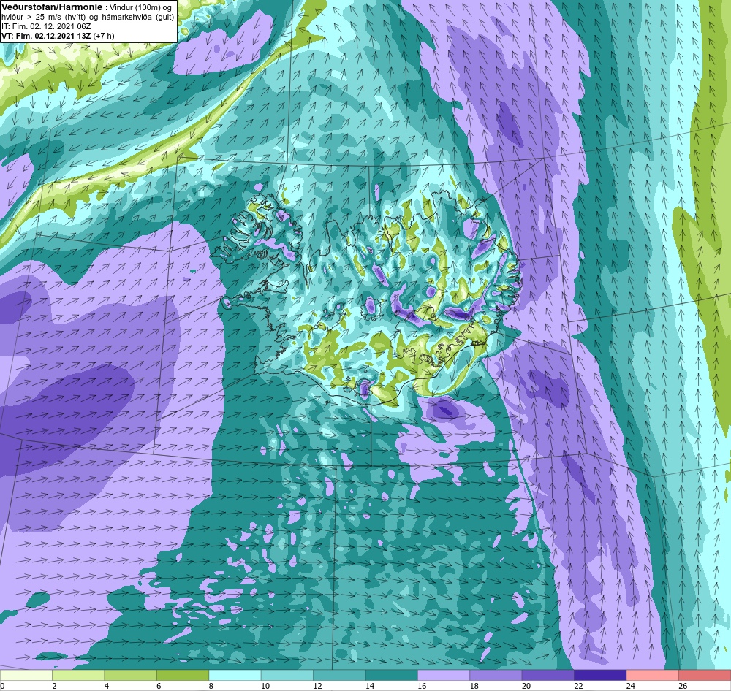This screenshot has height=691, width=731.
Task: Select the 22–24 m/s dark indigo legend swatch
Action: click(x=600, y=675)
